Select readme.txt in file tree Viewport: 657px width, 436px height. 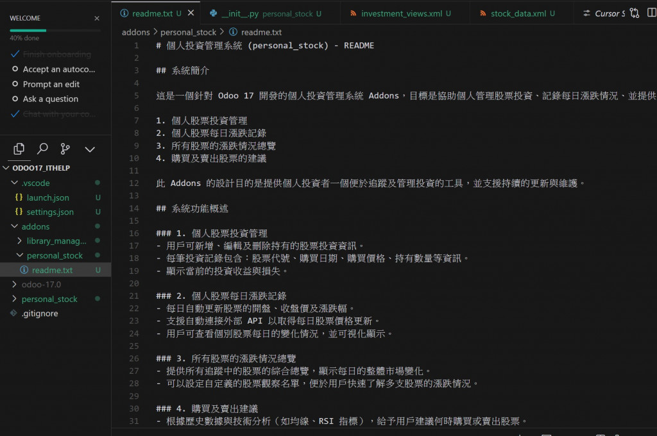coord(55,270)
